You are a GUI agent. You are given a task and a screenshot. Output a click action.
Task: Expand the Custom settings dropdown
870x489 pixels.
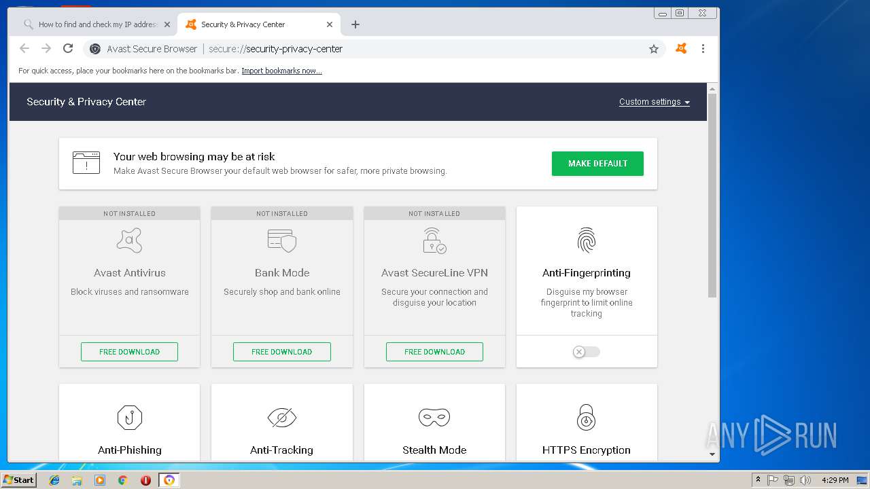coord(655,102)
